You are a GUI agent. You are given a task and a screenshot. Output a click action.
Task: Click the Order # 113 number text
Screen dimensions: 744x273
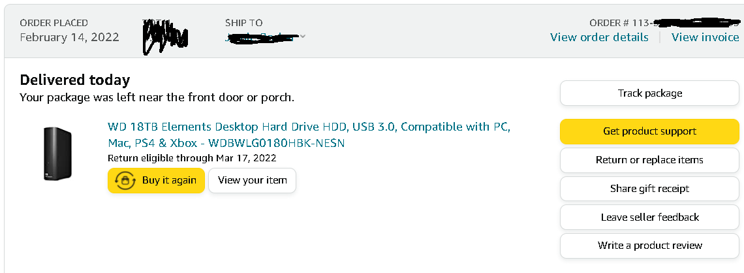click(x=664, y=22)
